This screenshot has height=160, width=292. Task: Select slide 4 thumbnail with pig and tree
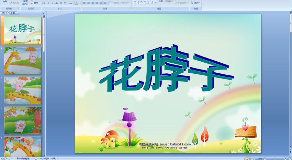click(23, 120)
